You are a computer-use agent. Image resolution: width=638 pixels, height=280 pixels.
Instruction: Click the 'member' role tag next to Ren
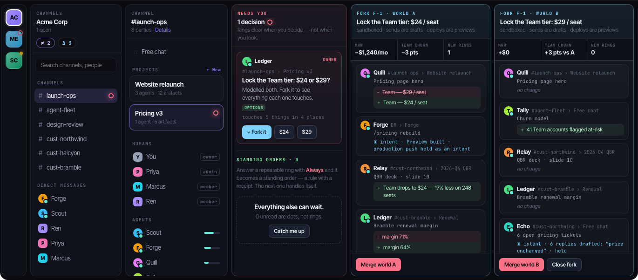point(209,202)
